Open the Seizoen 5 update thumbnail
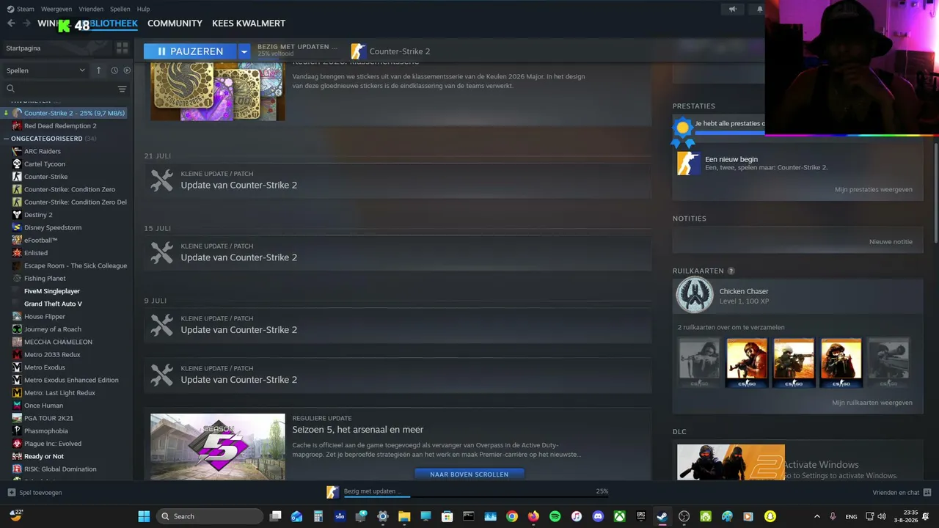 pos(218,447)
